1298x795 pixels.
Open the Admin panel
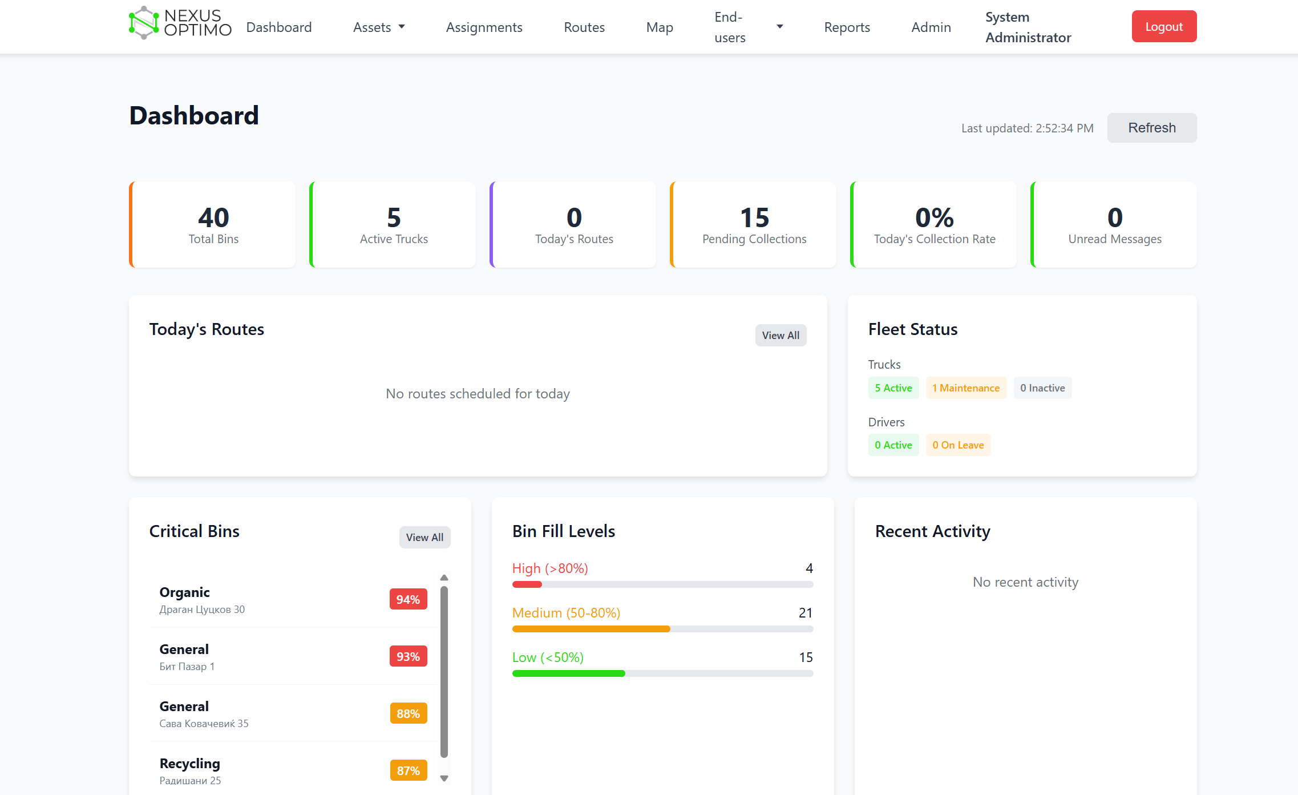click(931, 27)
